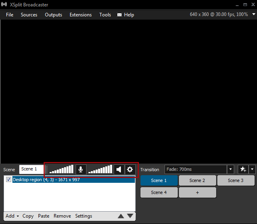The image size is (257, 224).
Task: Maximize the XSplit Broadcaster window
Action: (x=245, y=4)
